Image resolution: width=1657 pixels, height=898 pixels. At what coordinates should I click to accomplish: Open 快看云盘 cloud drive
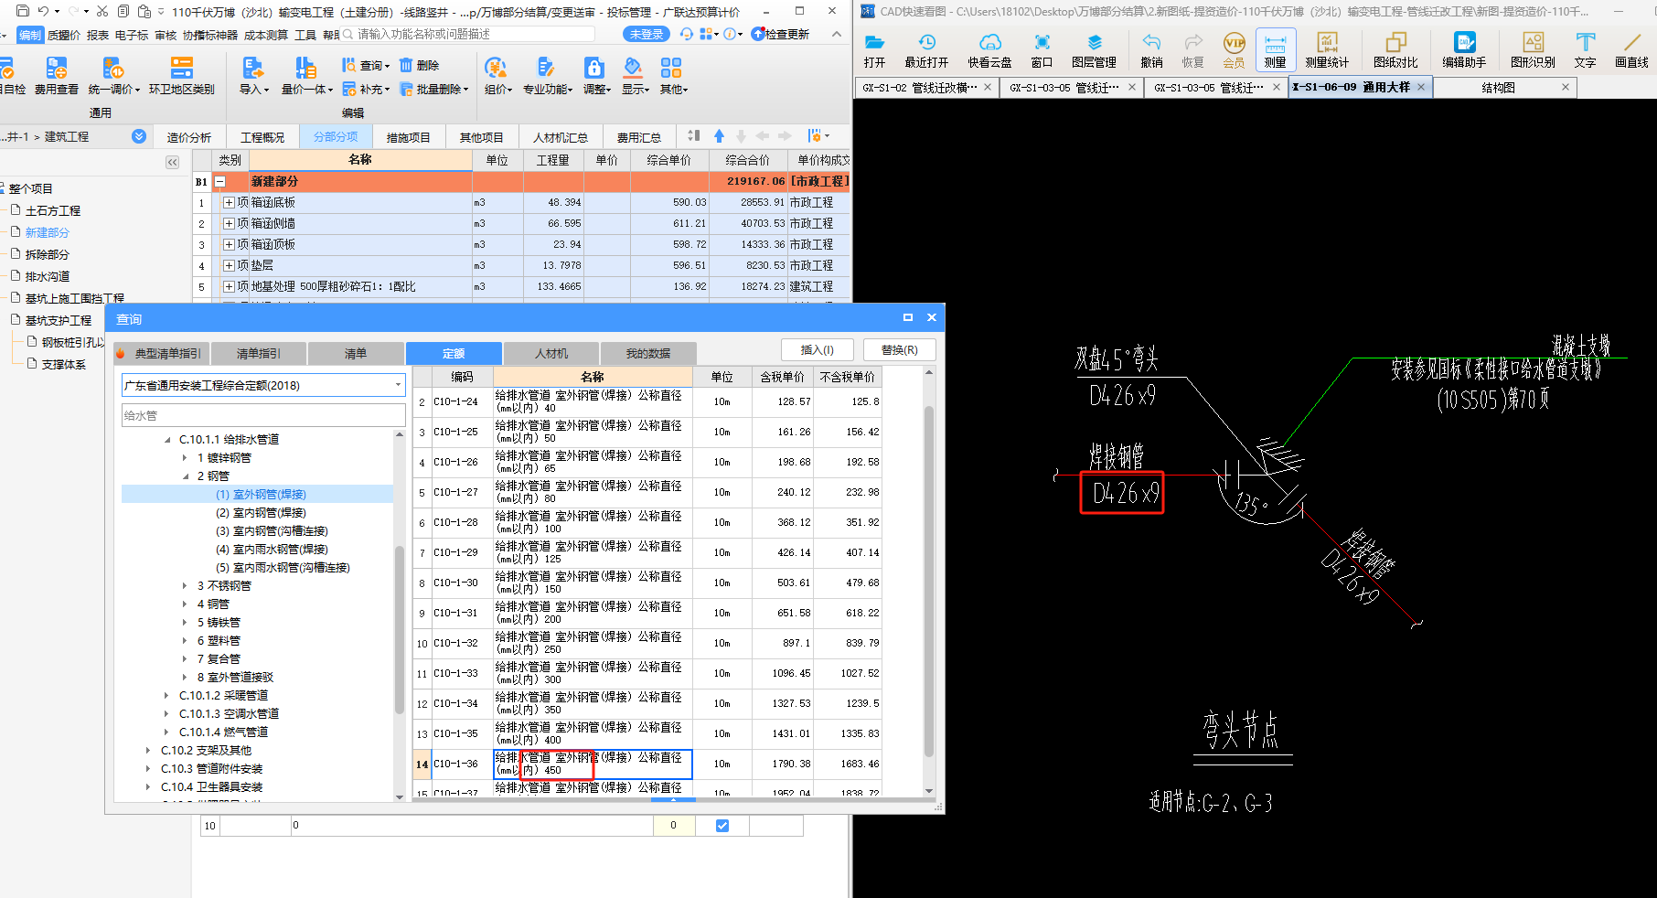coord(989,50)
